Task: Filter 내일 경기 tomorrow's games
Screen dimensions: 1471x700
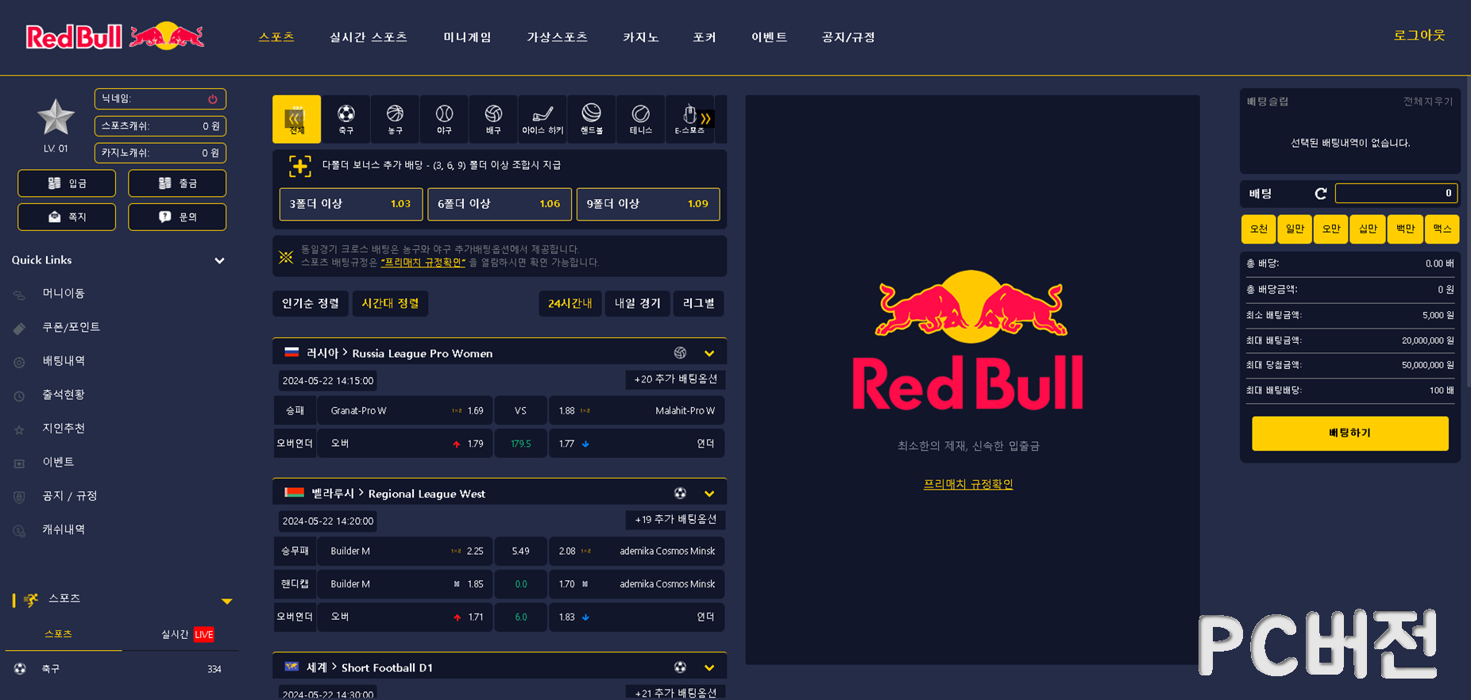Action: (x=638, y=303)
